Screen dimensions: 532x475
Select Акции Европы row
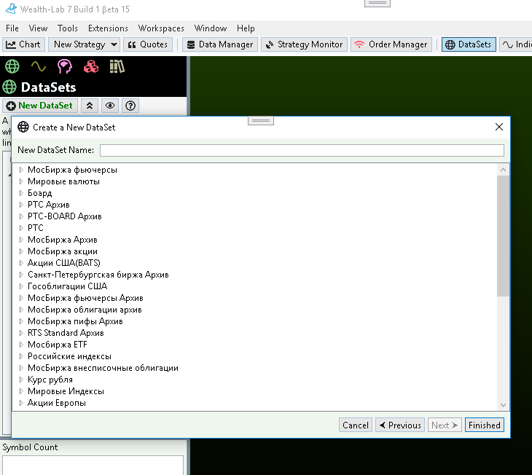coord(57,403)
